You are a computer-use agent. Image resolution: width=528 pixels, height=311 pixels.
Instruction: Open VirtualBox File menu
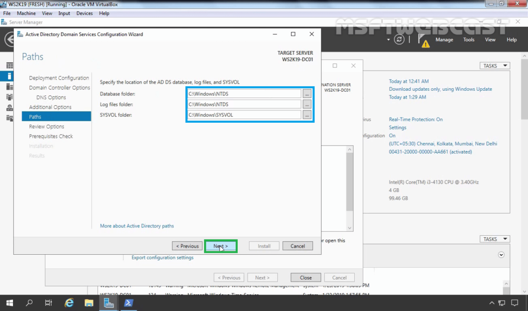click(7, 13)
